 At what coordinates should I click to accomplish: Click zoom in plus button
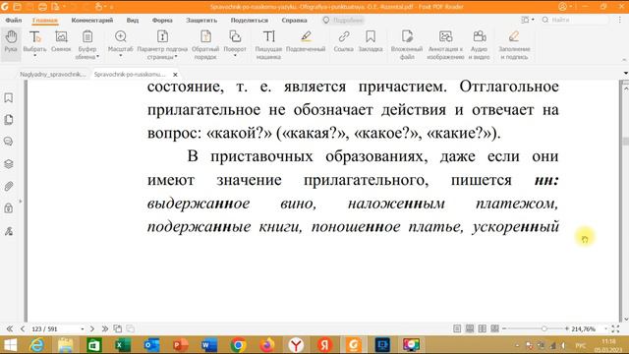click(567, 328)
